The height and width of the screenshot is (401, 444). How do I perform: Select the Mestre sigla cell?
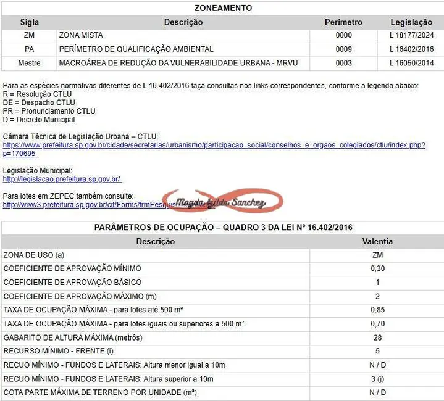(x=29, y=63)
